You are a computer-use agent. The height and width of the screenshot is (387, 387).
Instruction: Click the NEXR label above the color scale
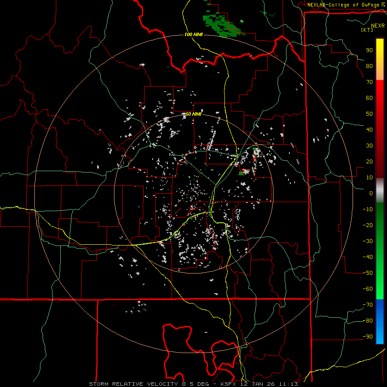(378, 26)
